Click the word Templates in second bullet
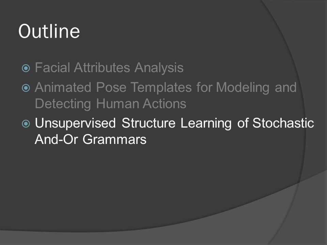 tap(161, 87)
